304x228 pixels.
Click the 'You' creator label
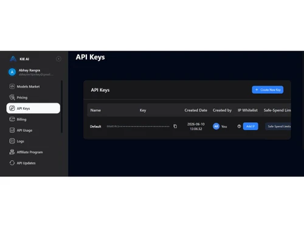coord(224,126)
